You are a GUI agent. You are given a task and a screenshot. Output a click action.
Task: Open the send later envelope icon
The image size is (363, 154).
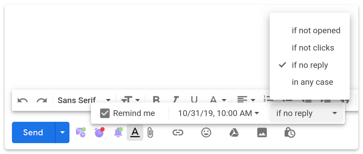(81, 132)
